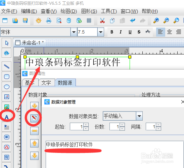
Task: Expand the 数据对象类型 dropdown arrow
Action: pyautogui.click(x=139, y=116)
